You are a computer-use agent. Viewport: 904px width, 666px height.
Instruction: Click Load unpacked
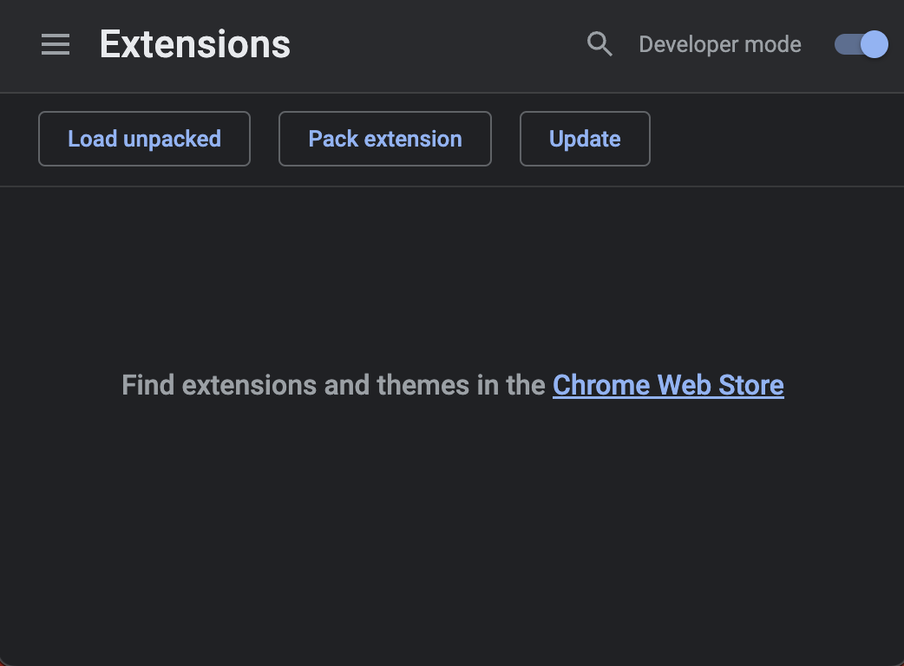click(x=144, y=139)
